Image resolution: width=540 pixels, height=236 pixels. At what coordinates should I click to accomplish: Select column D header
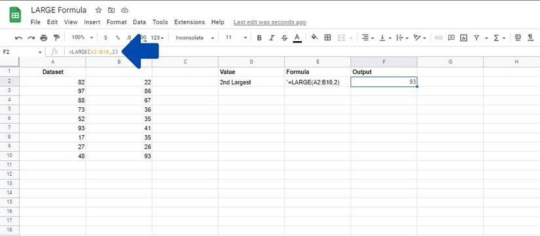[x=251, y=62]
